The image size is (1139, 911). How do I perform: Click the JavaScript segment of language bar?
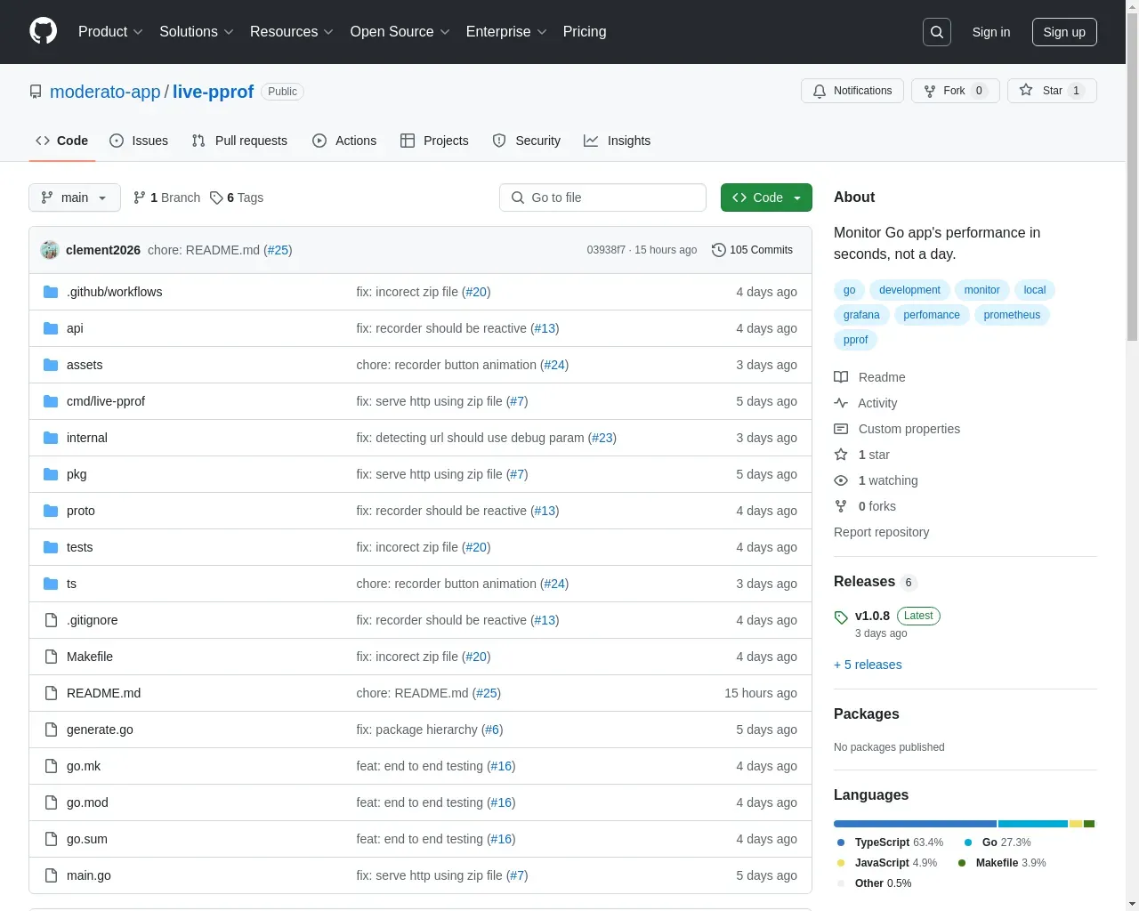point(1076,824)
